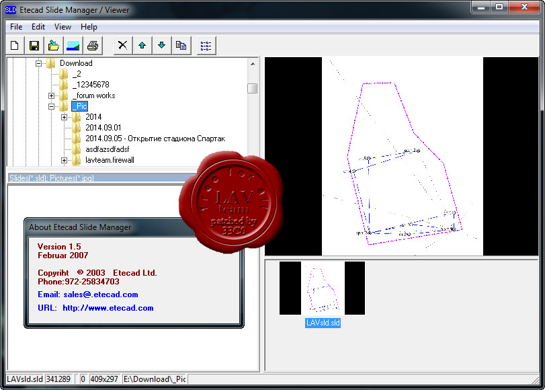Minimize the Etecad Slide Manager window
Screen dimensions: 545x390
tap(481, 7)
